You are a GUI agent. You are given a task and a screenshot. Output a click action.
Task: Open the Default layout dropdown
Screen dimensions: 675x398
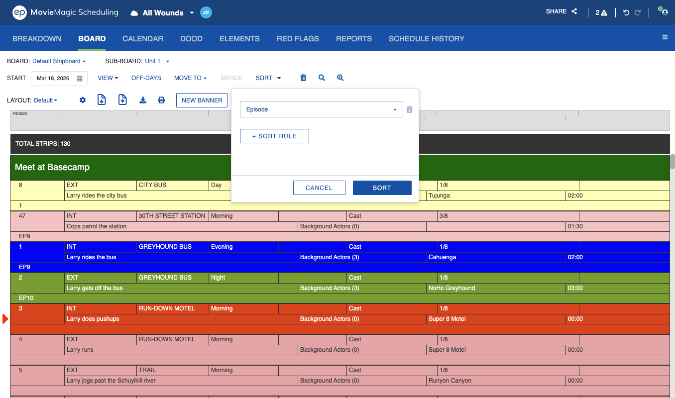pyautogui.click(x=45, y=100)
